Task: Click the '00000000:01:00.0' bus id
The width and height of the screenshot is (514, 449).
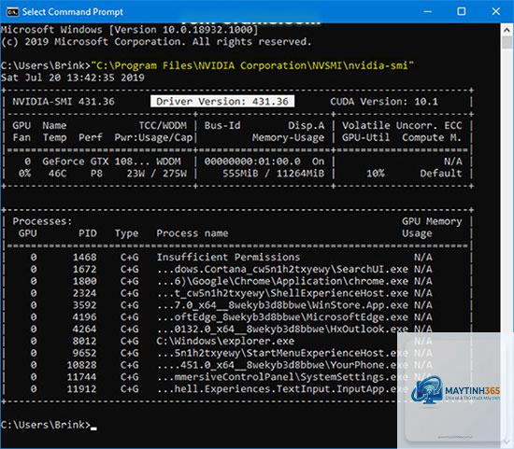Action: pos(252,161)
